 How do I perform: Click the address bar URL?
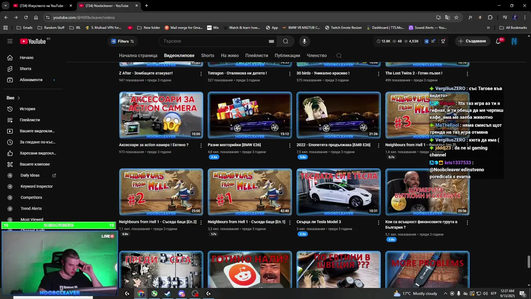(84, 17)
